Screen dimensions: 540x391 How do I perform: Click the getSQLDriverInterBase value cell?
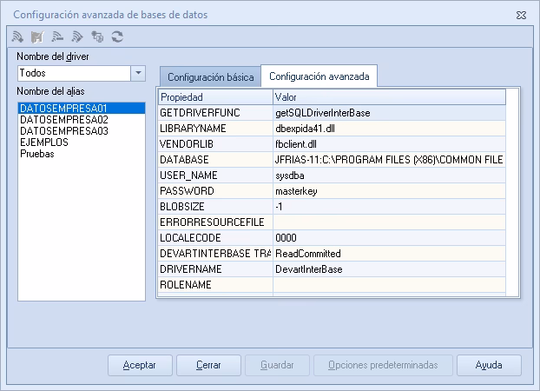390,113
